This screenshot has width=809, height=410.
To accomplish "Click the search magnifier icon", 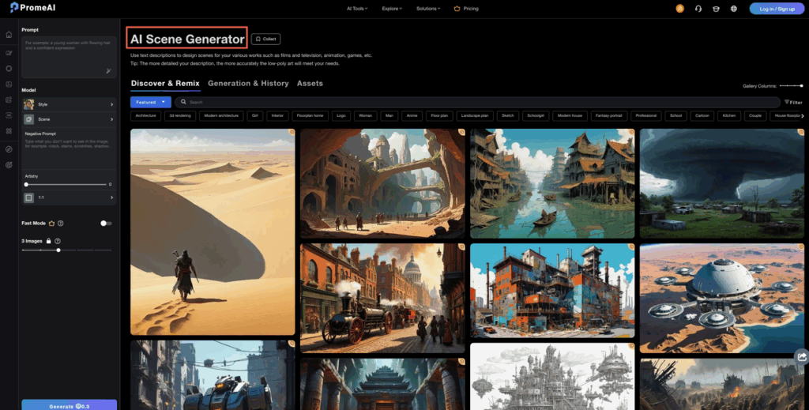I will click(183, 102).
